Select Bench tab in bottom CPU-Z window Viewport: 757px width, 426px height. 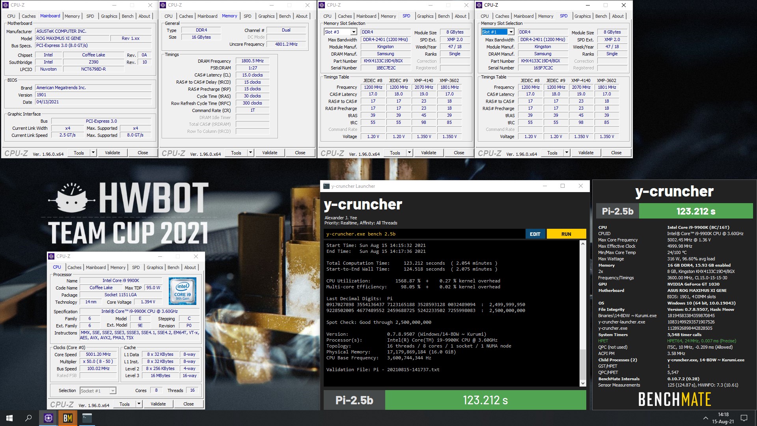tap(173, 267)
